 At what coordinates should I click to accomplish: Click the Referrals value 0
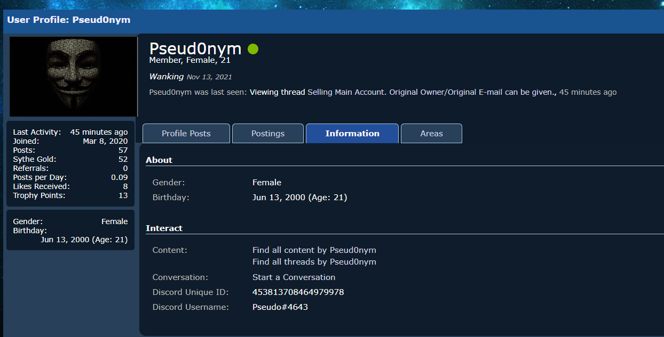point(125,168)
